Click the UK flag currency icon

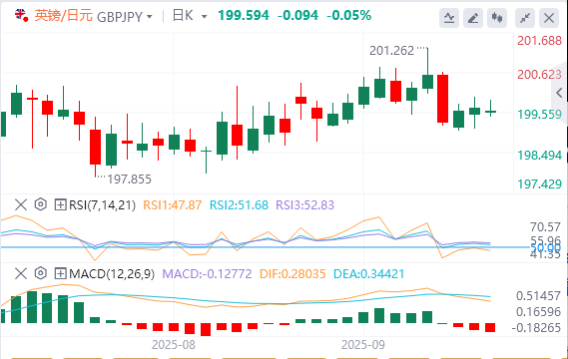[21, 15]
